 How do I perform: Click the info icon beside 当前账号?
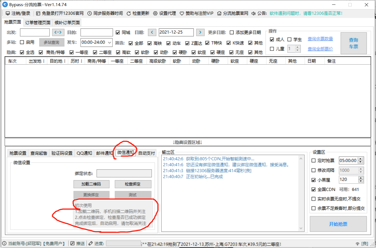point(4,244)
